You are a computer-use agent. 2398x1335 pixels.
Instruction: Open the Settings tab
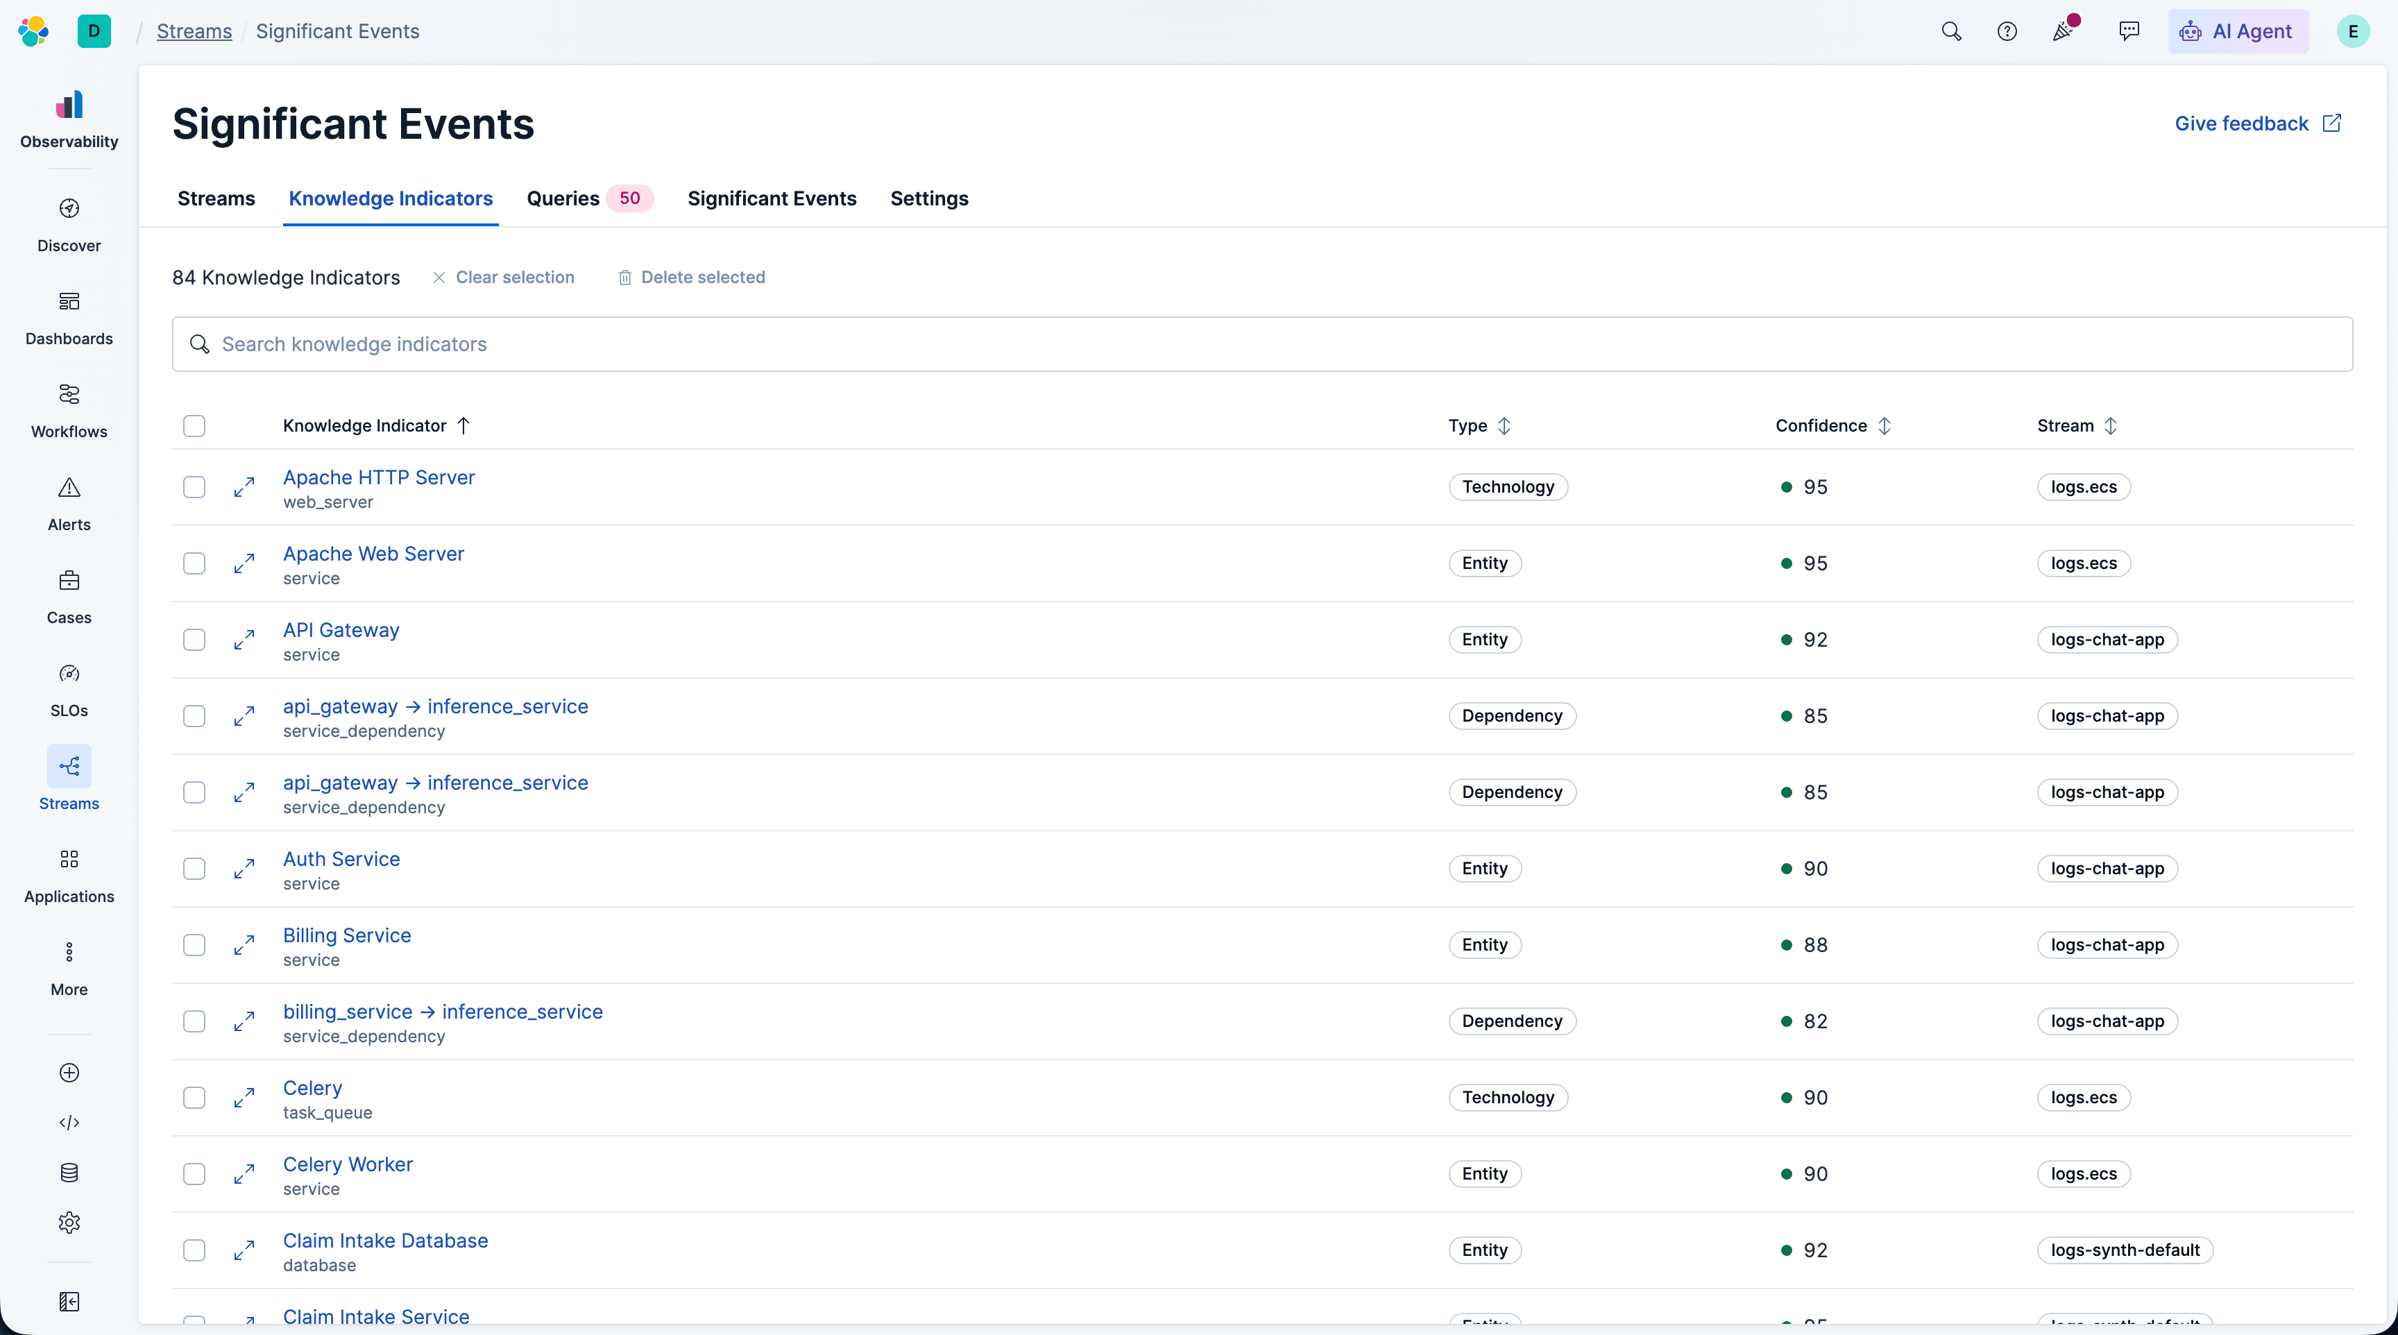(929, 198)
